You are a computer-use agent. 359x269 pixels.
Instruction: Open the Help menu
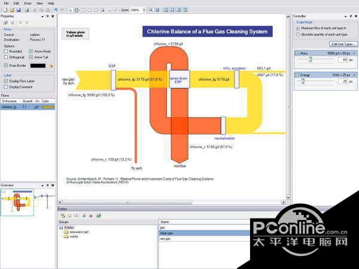coord(51,3)
